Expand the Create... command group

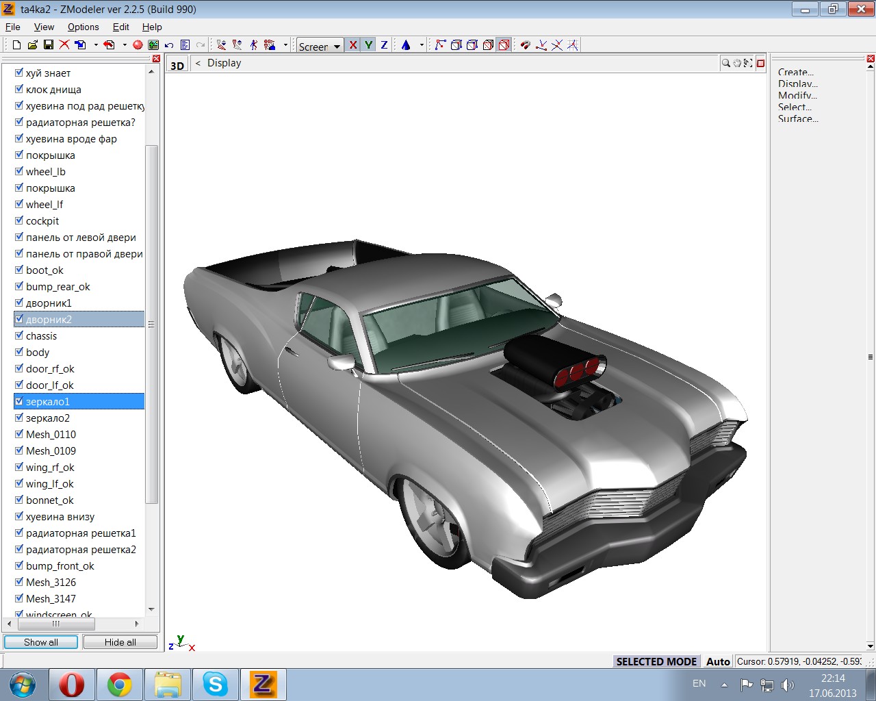(x=795, y=72)
